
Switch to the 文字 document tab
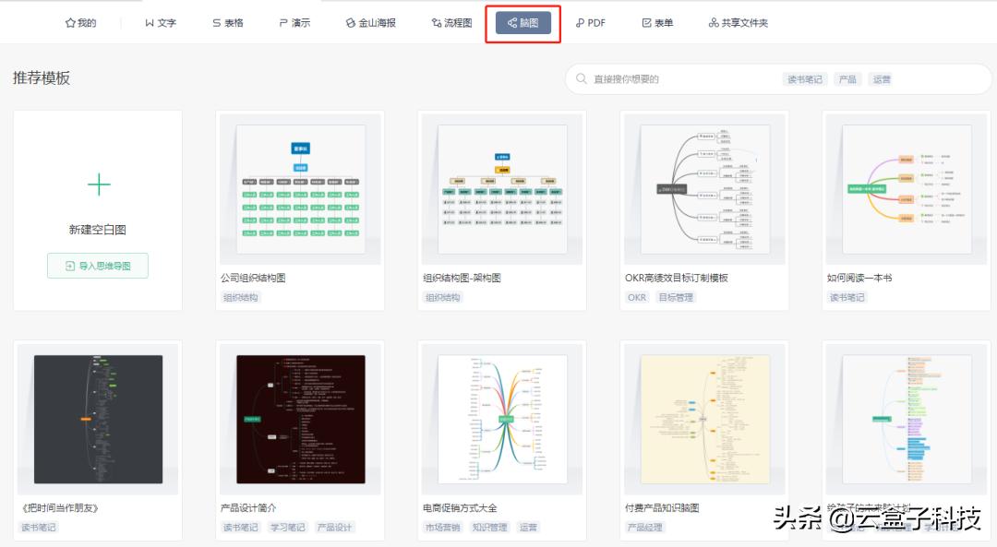pos(160,23)
